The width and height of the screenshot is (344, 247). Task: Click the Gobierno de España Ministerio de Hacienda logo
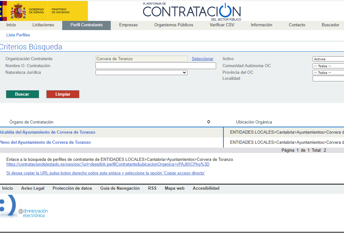(44, 11)
